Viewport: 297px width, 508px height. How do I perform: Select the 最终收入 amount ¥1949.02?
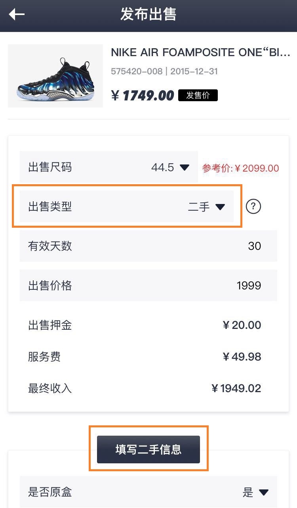tap(236, 388)
